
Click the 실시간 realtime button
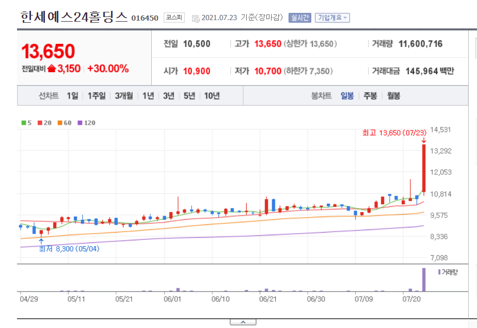299,18
